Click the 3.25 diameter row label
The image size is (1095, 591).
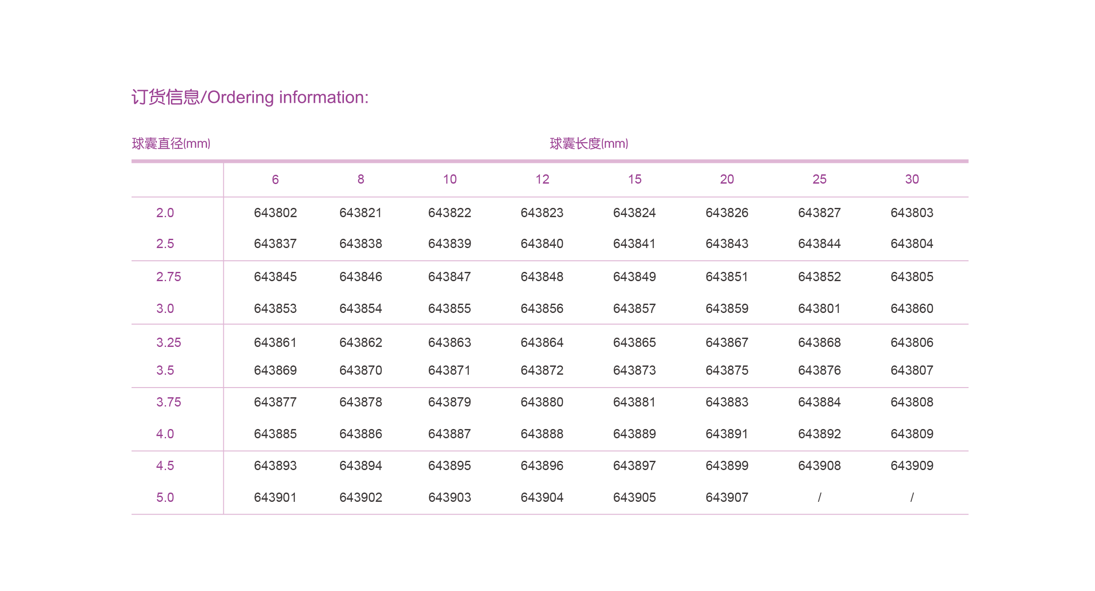(169, 343)
